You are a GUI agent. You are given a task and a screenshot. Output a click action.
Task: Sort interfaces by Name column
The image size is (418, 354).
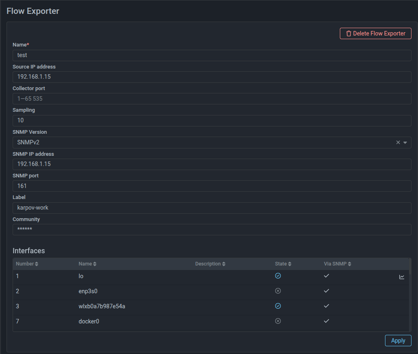click(x=88, y=264)
